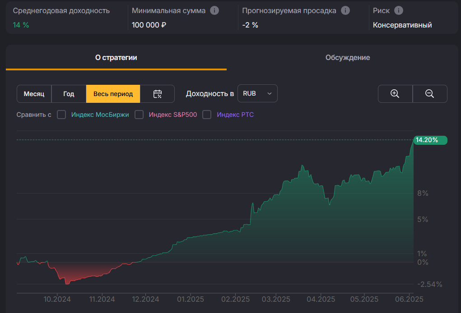Click the green 14.20% value badge
The width and height of the screenshot is (461, 313).
point(430,140)
